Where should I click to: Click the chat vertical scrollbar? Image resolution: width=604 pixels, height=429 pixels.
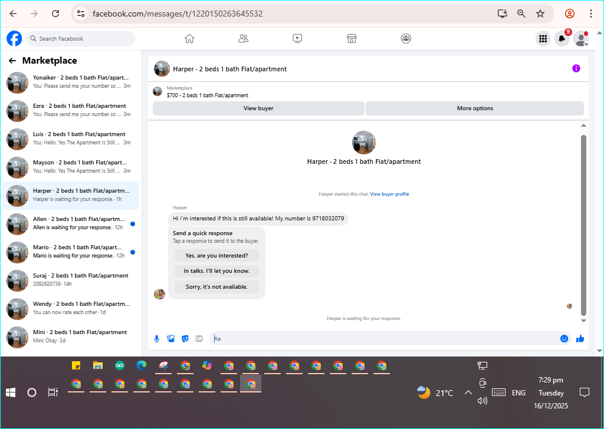(583, 225)
